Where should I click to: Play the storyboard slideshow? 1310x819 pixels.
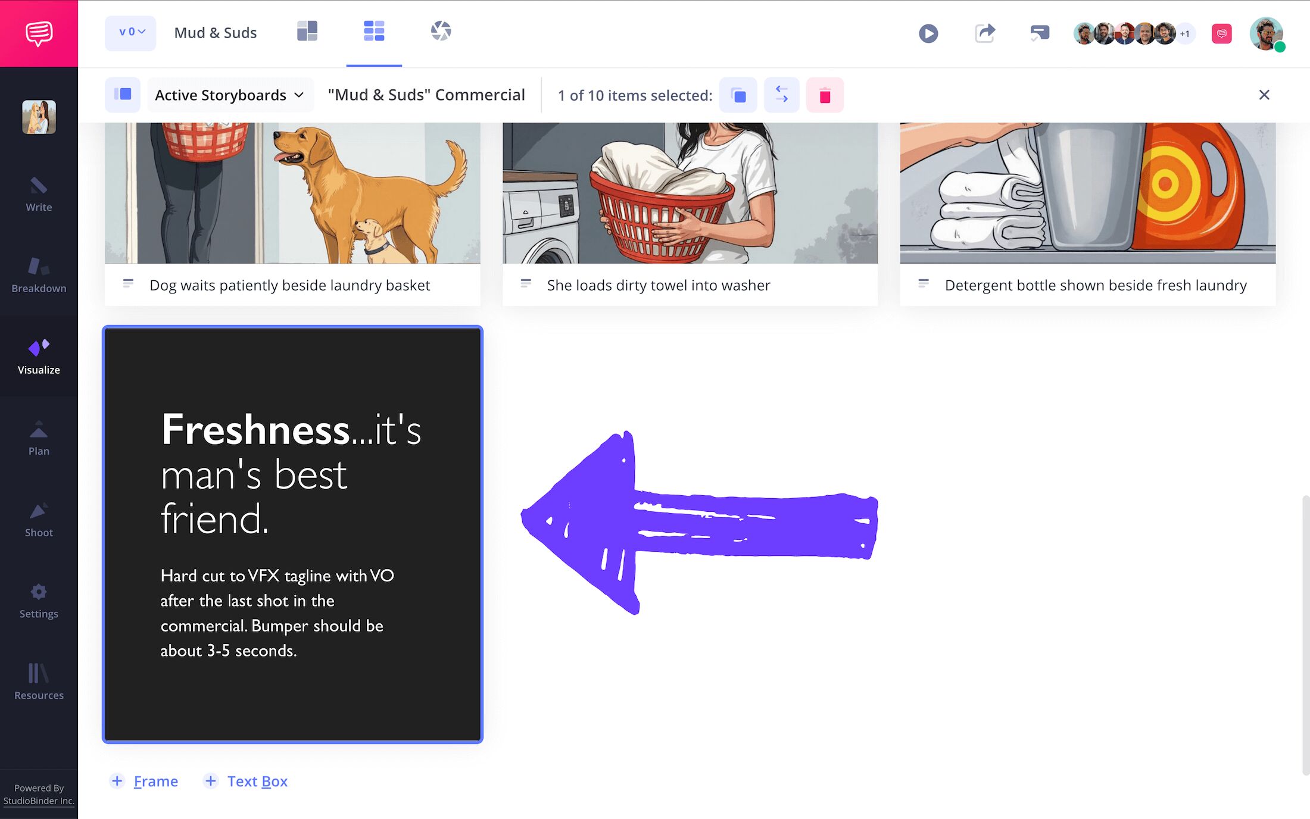[928, 33]
